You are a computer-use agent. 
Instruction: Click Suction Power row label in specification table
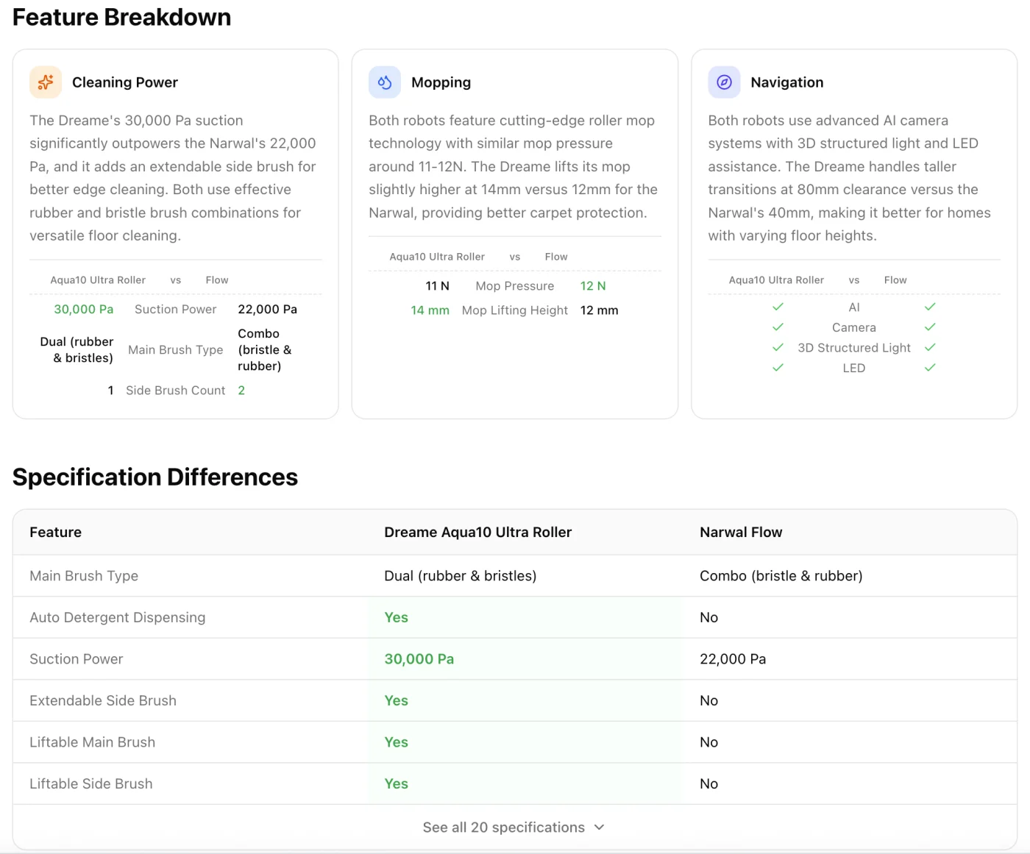click(77, 659)
